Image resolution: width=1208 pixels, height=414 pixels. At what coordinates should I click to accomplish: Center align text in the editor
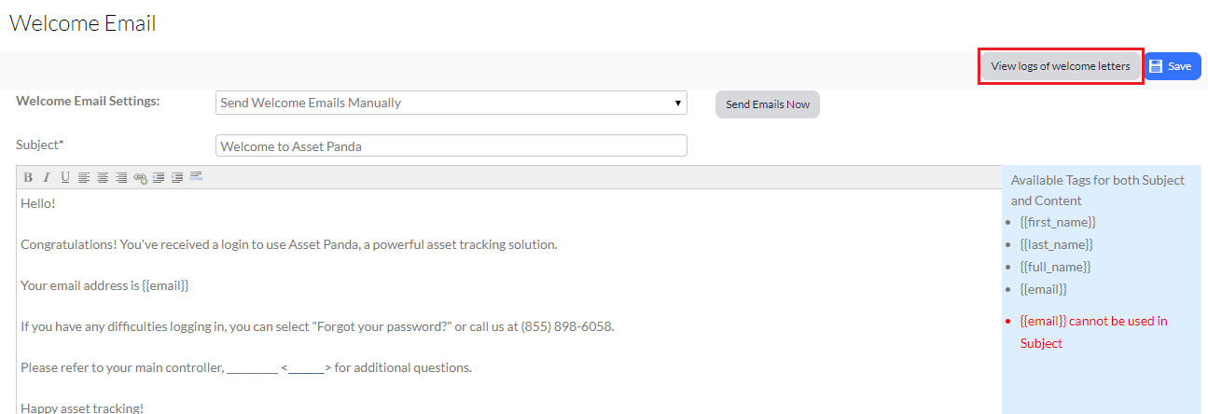coord(103,177)
